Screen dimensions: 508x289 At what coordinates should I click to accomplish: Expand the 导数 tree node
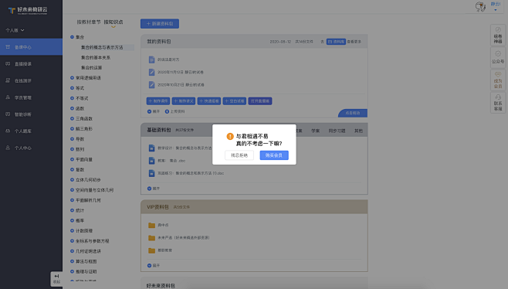coord(72,139)
